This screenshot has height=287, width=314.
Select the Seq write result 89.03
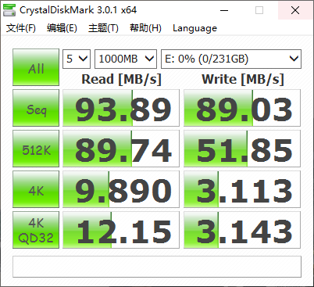[x=242, y=108]
